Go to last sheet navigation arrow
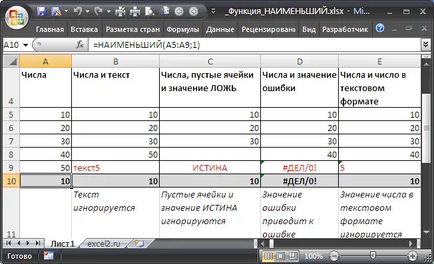The height and width of the screenshot is (264, 434). click(38, 243)
